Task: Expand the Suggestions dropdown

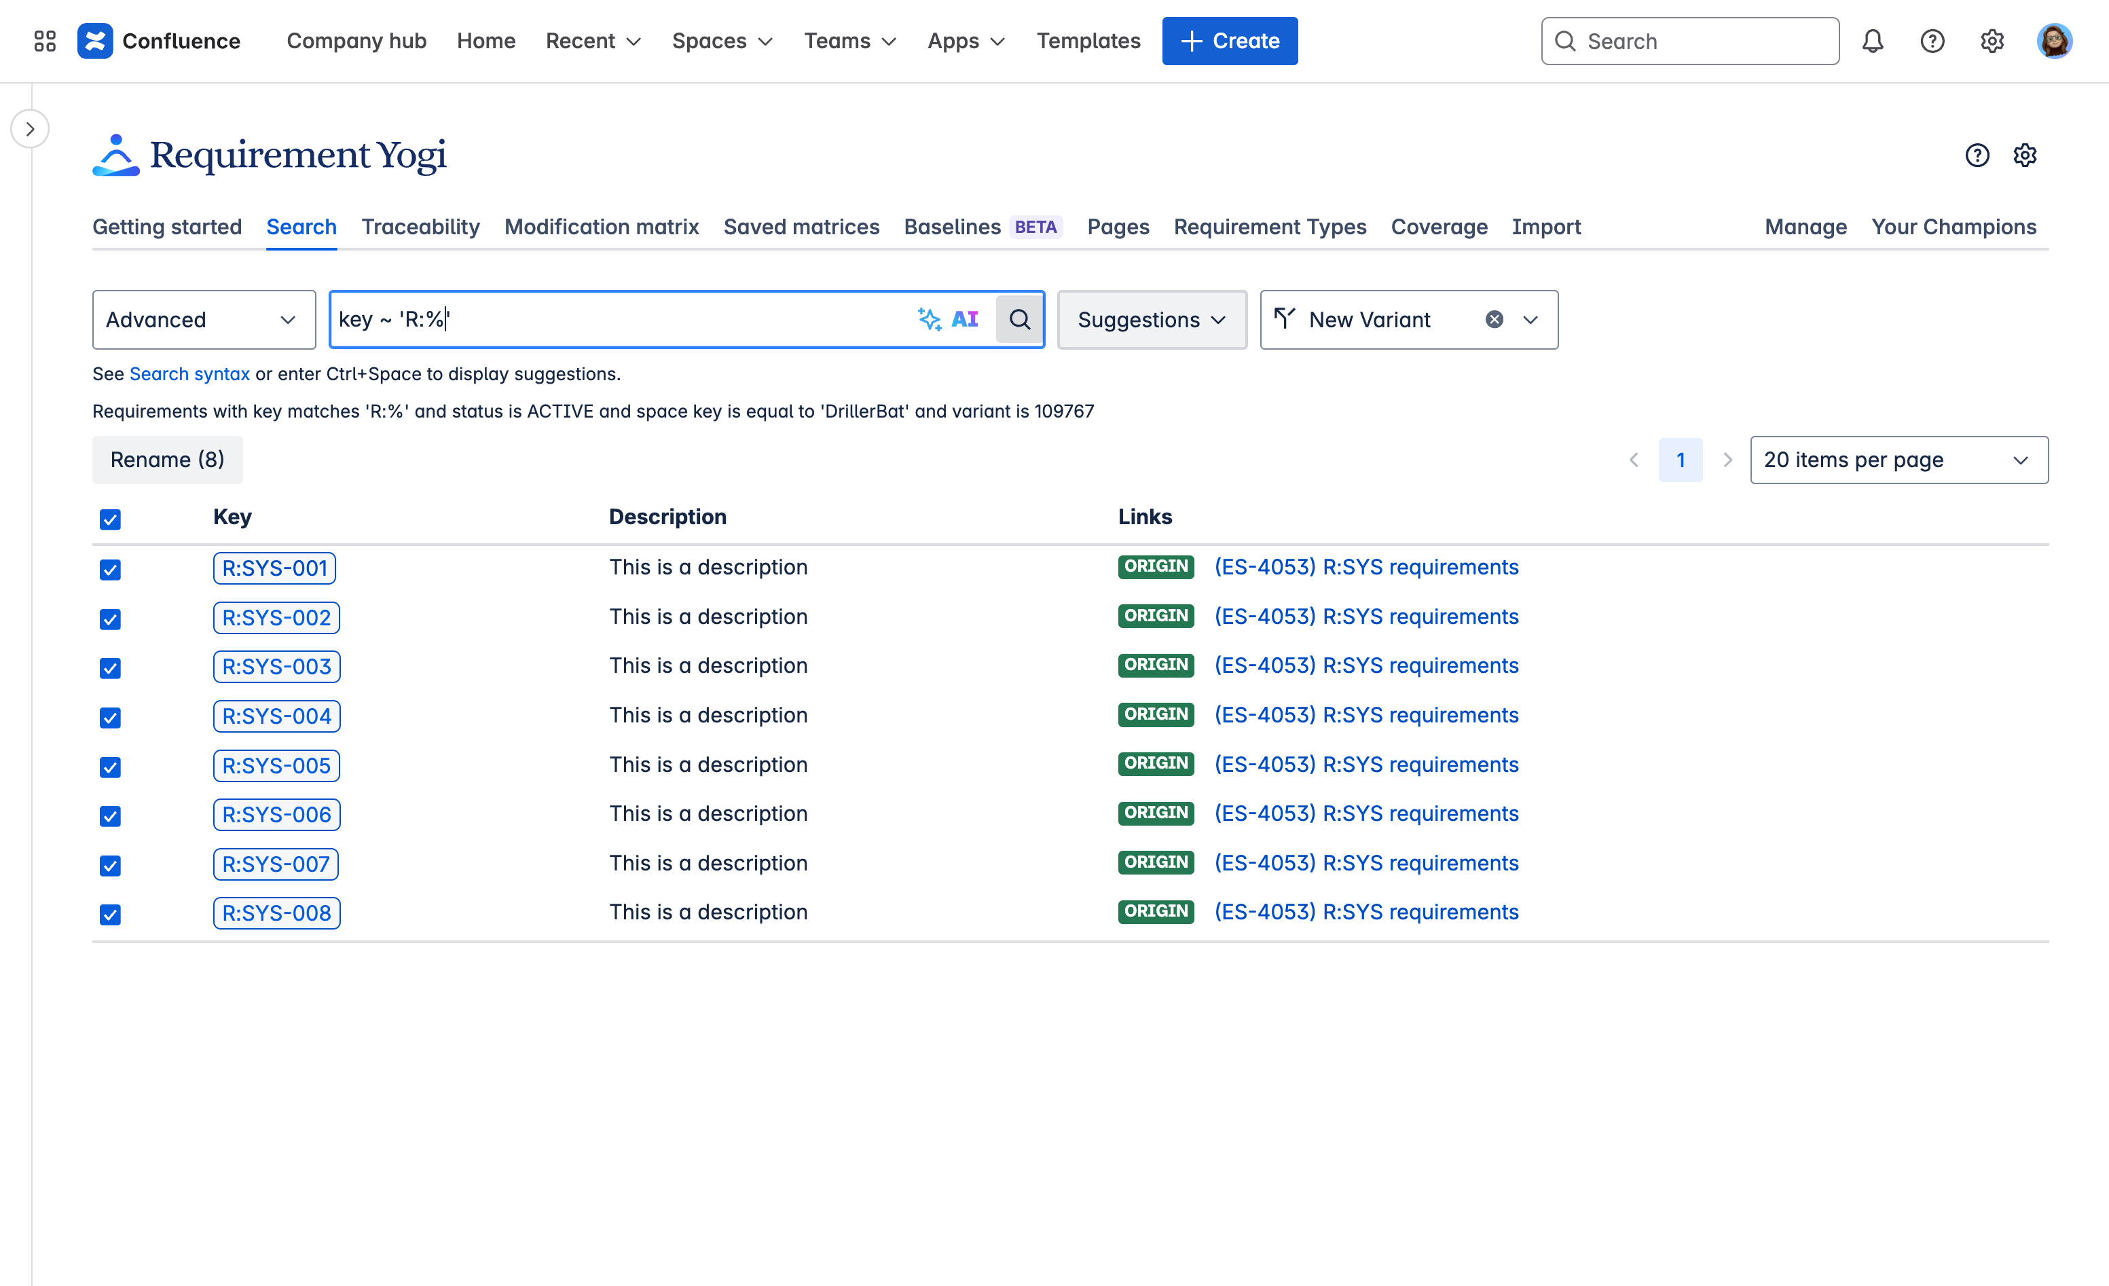Action: tap(1151, 319)
